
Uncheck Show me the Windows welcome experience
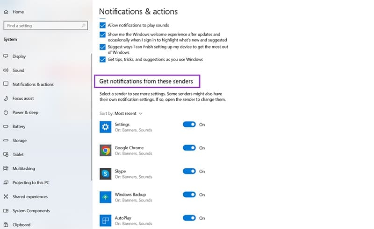click(102, 35)
